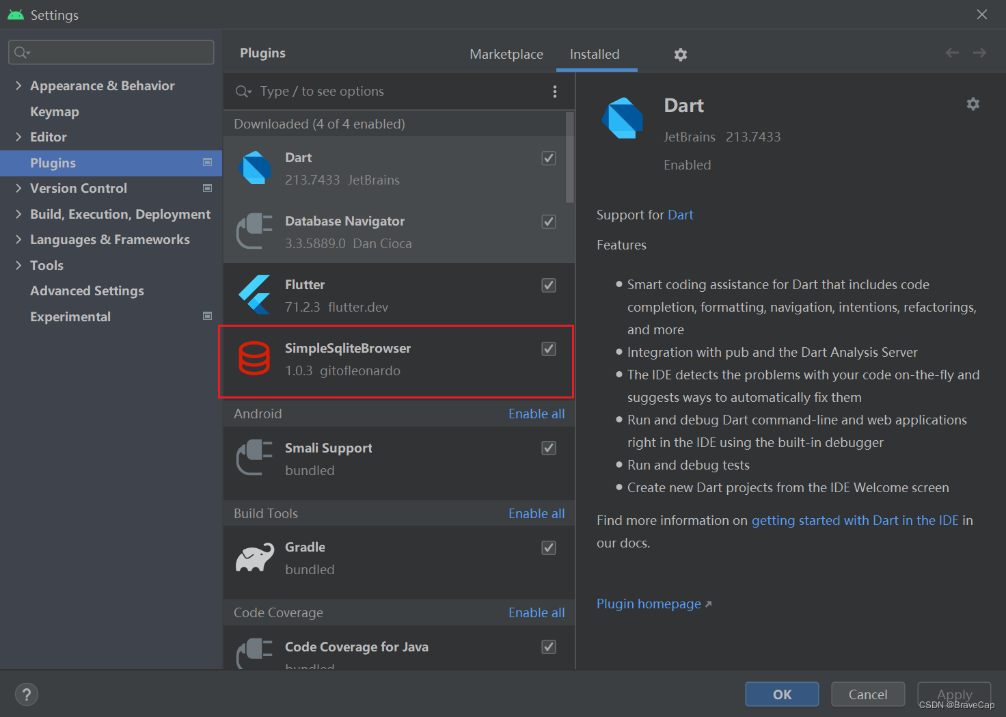The width and height of the screenshot is (1006, 717).
Task: Switch to the Marketplace tab
Action: click(x=506, y=54)
